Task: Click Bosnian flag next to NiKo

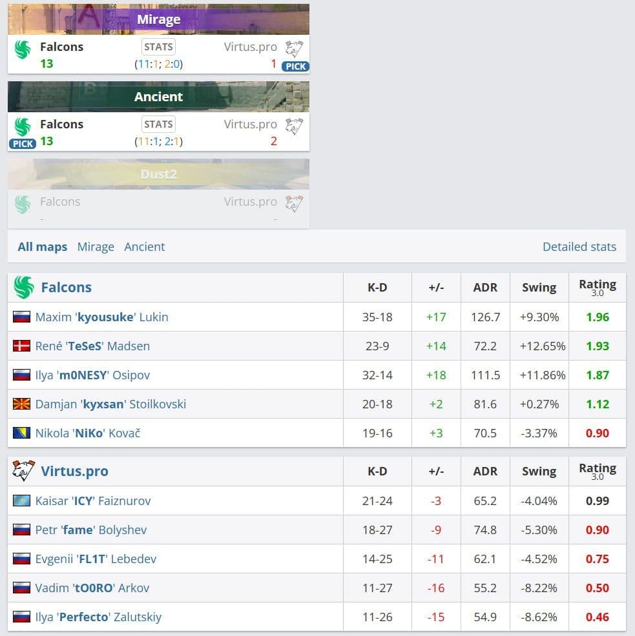Action: coord(21,433)
